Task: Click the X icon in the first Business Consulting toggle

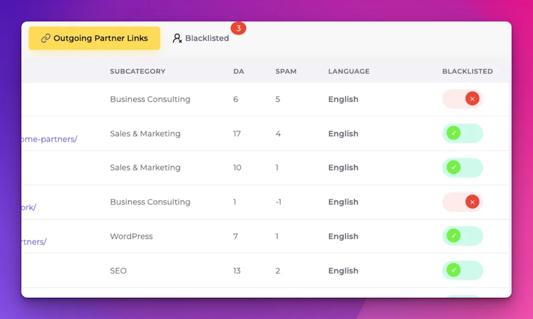Action: click(472, 98)
